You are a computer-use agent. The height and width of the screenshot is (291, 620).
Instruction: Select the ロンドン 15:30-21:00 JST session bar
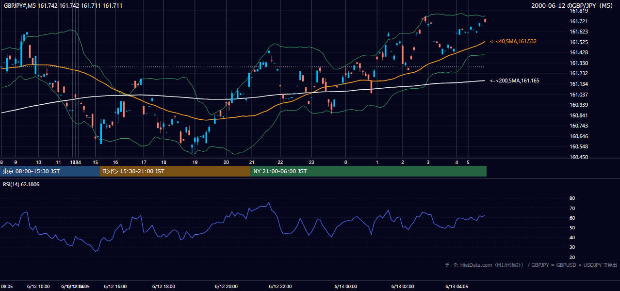pyautogui.click(x=175, y=171)
